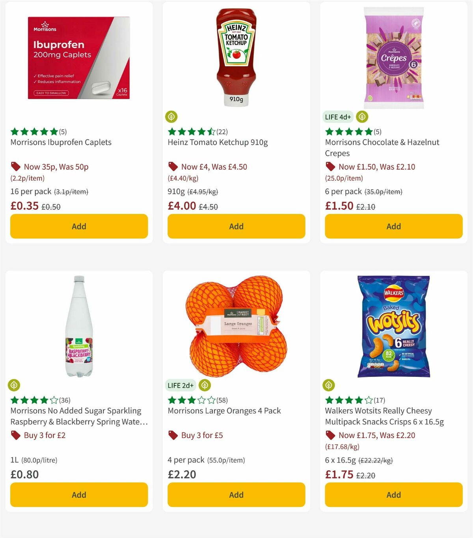Screen dimensions: 473x538
Task: Add Morrisons Ibuprofen Caplets to basket
Action: 78,226
